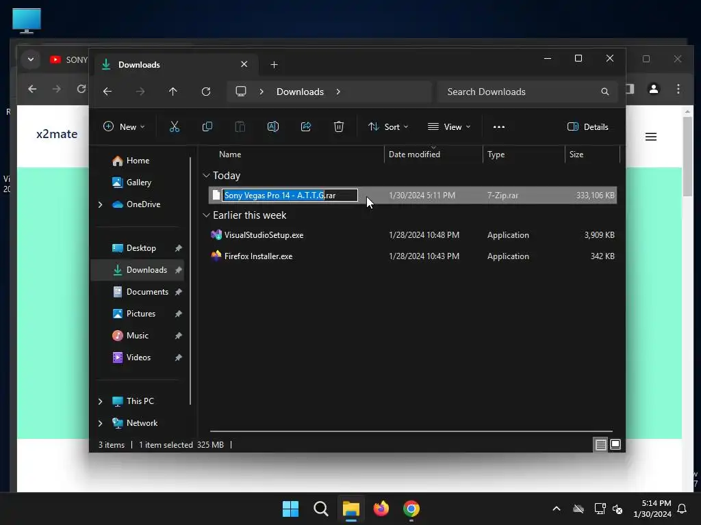Open the Windows Start menu
The image size is (701, 525).
click(290, 509)
